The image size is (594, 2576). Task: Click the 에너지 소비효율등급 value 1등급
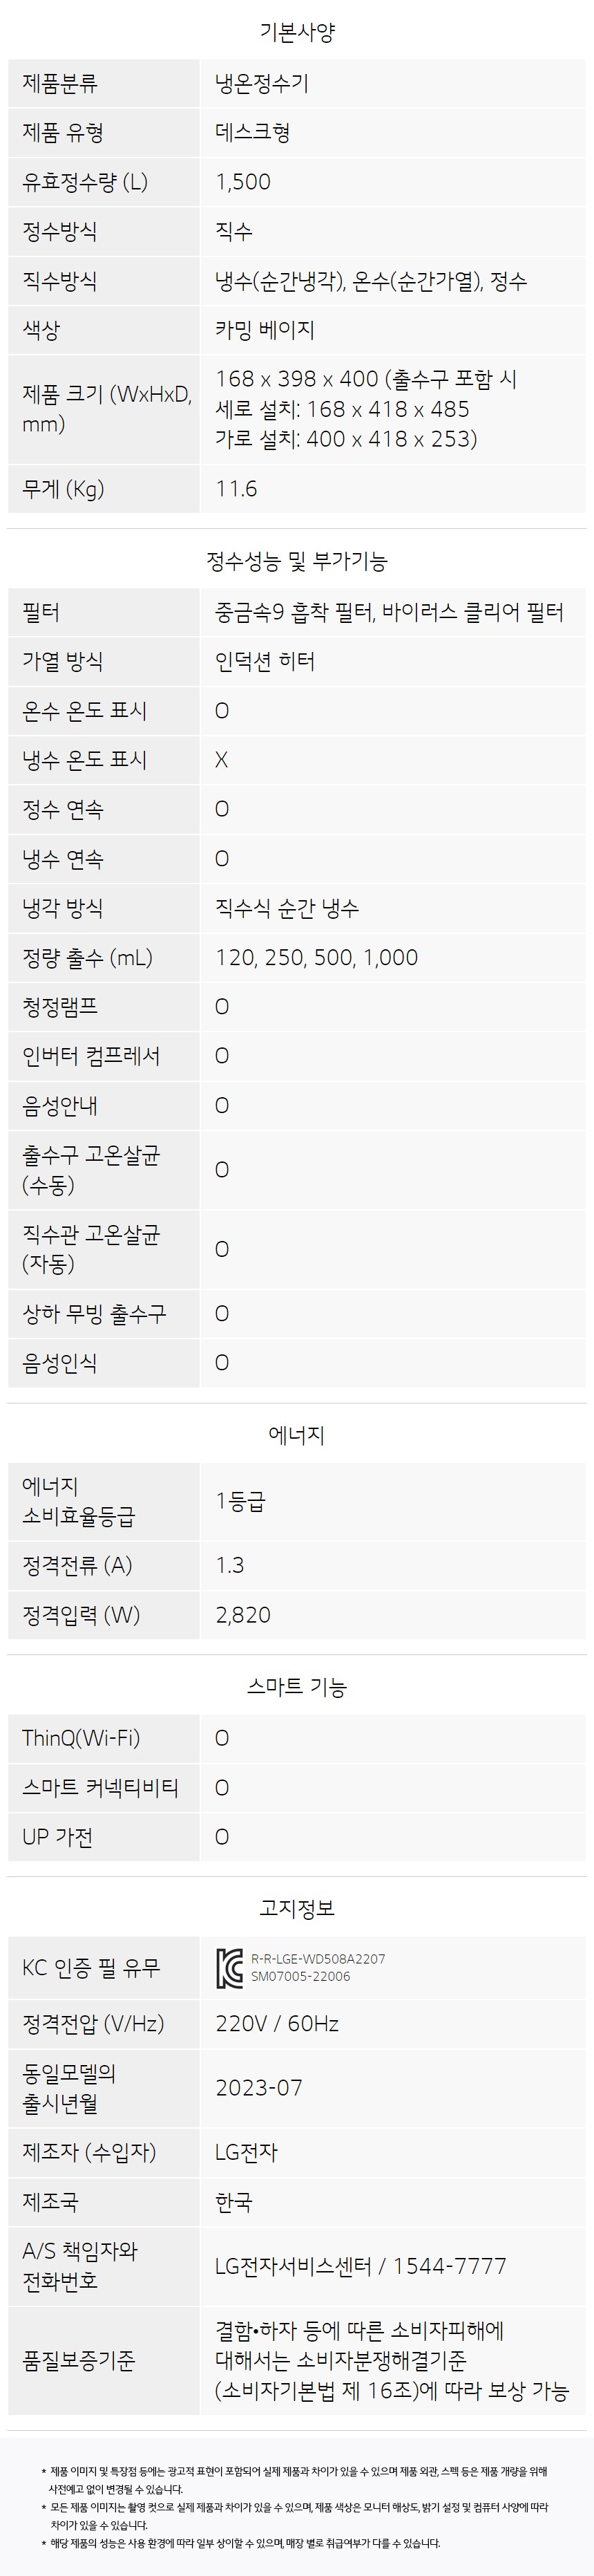(240, 1501)
